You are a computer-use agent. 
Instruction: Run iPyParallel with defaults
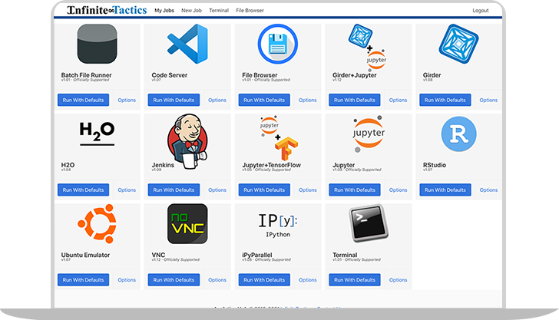(264, 280)
